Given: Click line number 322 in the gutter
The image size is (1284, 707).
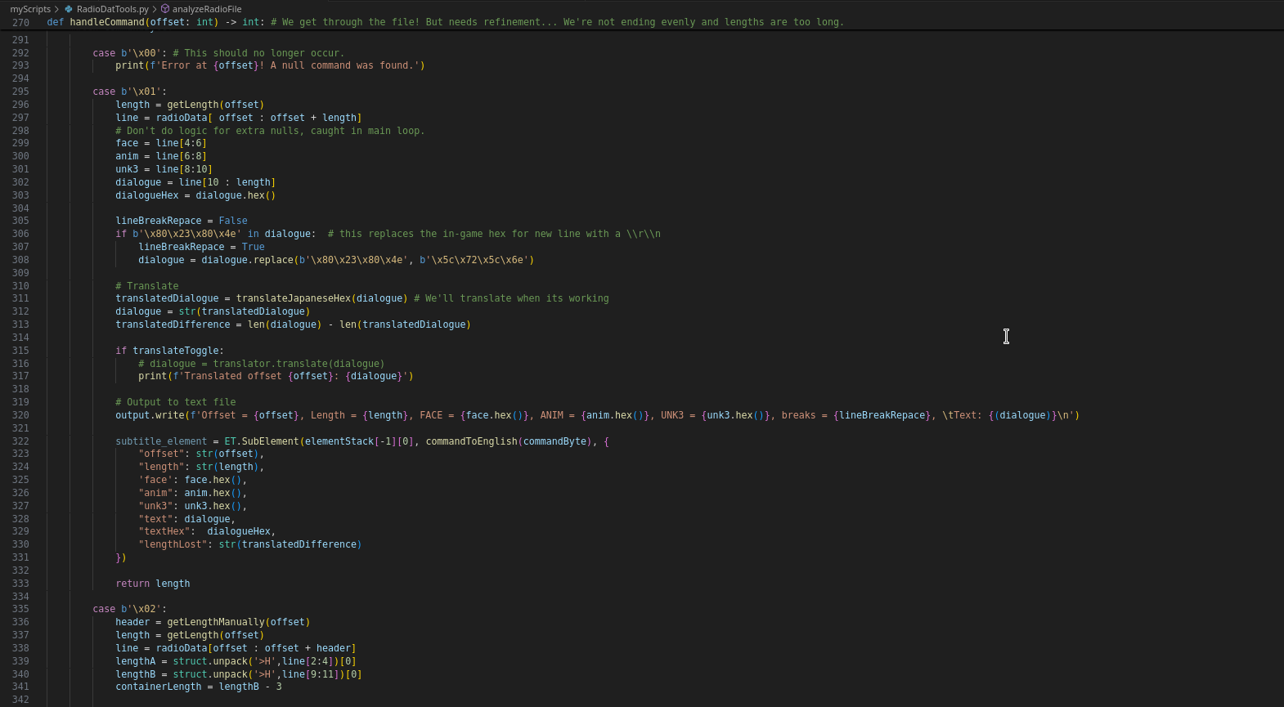Looking at the screenshot, I should [20, 441].
